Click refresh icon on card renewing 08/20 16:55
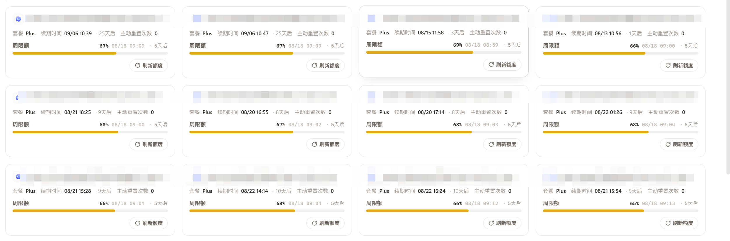 point(314,144)
